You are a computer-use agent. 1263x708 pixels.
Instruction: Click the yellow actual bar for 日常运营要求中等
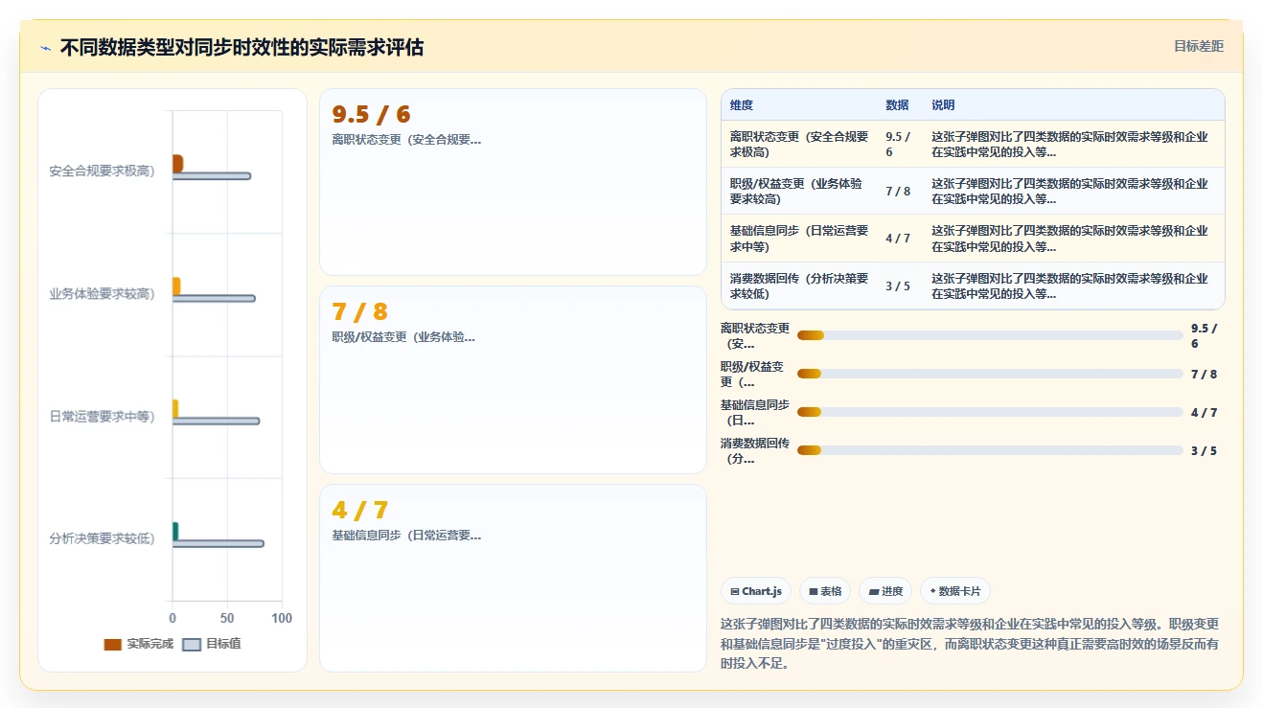[x=175, y=409]
